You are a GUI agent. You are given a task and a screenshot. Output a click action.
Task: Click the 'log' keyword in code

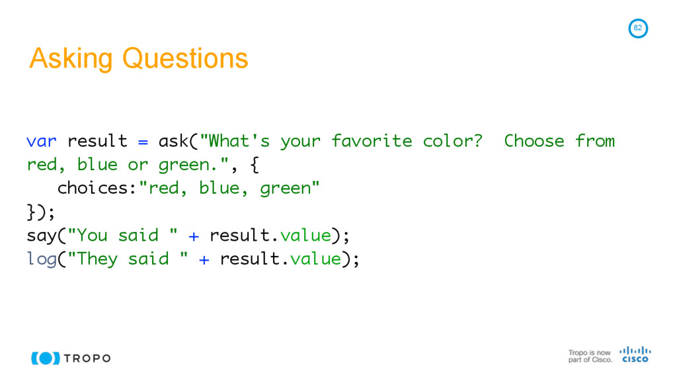tap(41, 259)
